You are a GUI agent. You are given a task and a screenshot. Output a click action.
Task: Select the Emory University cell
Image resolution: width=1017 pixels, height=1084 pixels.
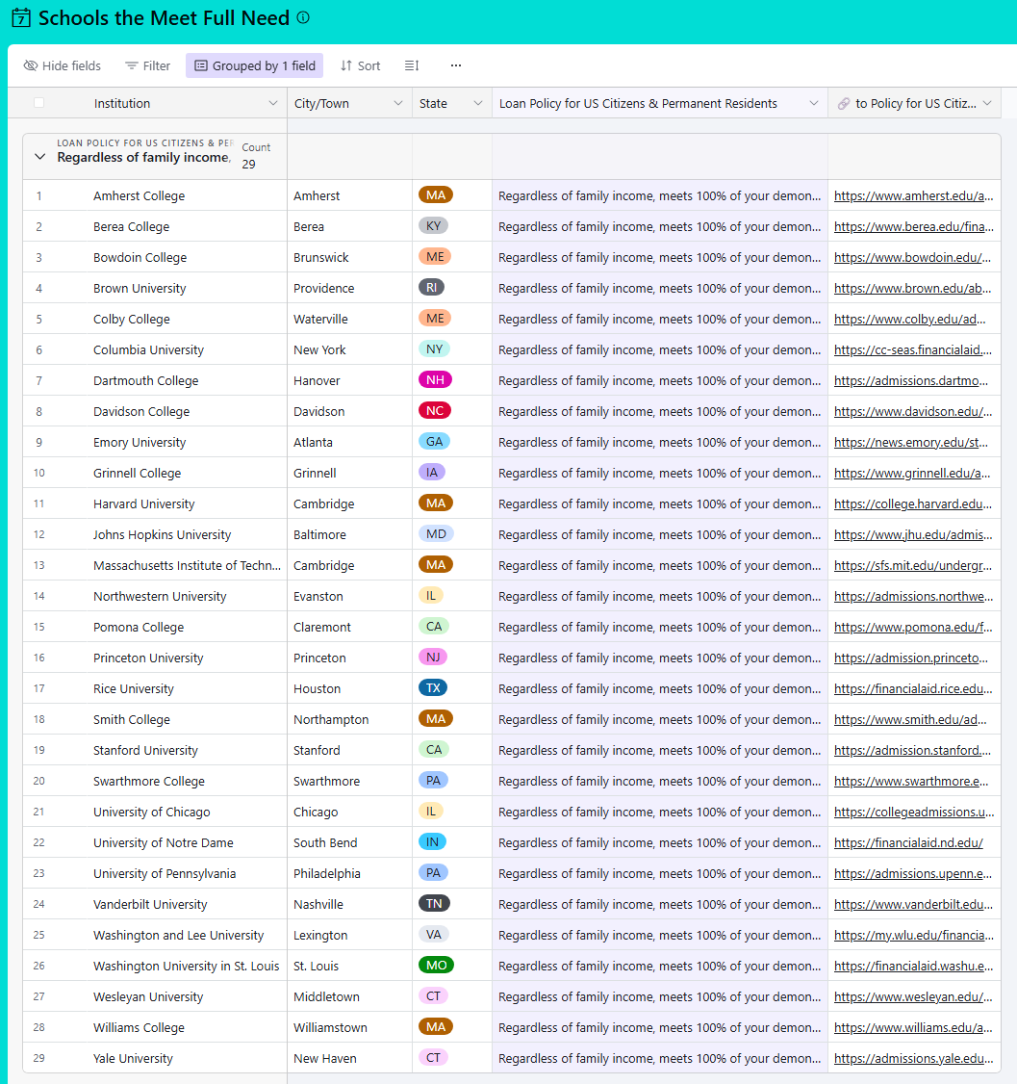coord(187,443)
